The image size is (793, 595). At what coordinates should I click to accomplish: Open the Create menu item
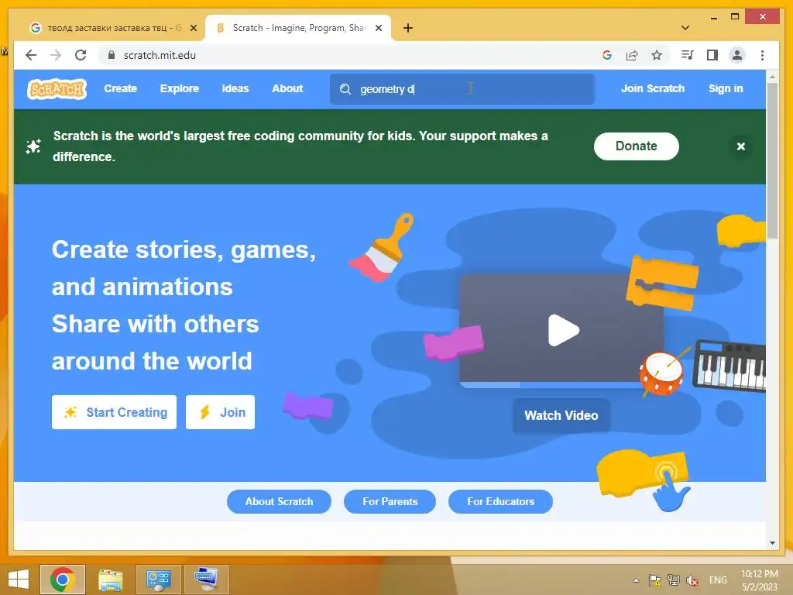tap(120, 88)
